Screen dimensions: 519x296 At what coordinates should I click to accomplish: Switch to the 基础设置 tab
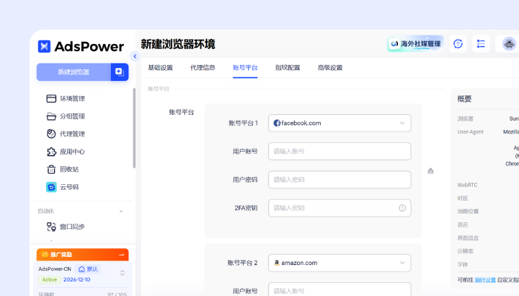coord(161,68)
